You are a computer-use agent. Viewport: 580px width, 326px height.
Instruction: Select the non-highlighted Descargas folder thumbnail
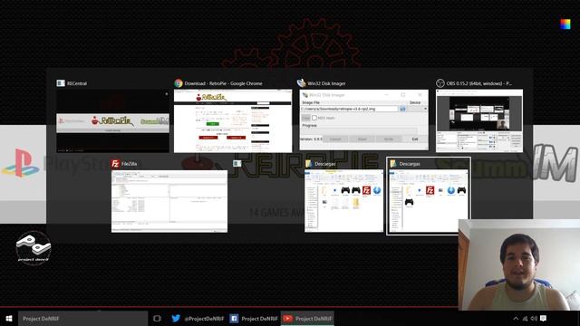pos(344,201)
